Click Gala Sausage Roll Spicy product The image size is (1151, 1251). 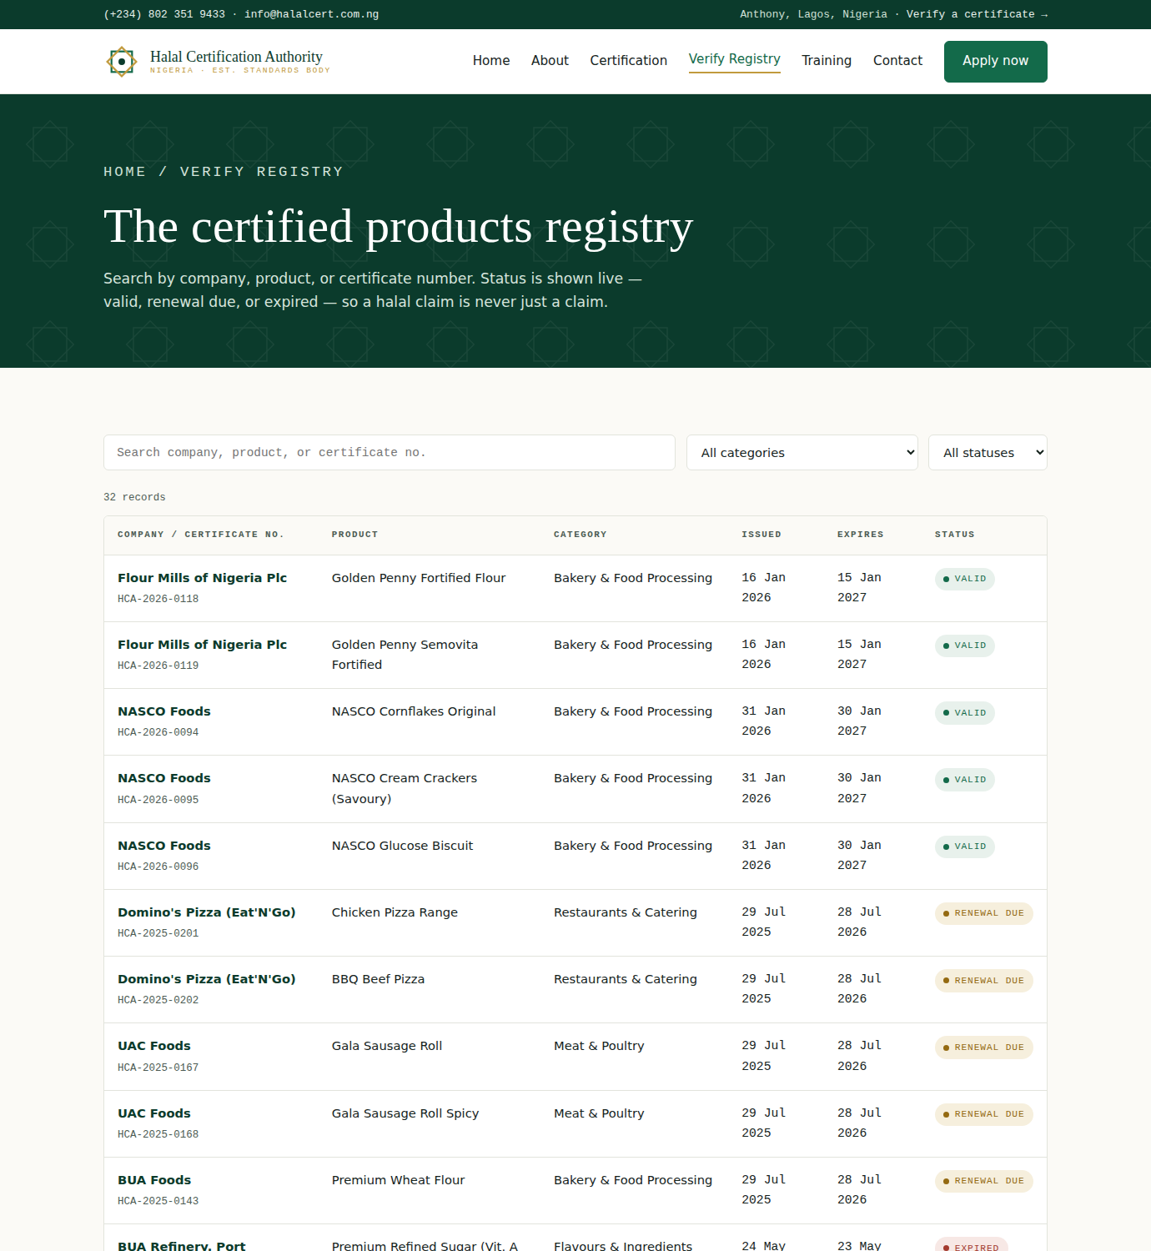405,1113
